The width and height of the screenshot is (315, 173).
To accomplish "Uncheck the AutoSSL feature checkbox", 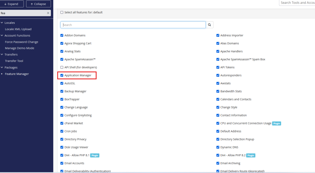I will point(62,83).
